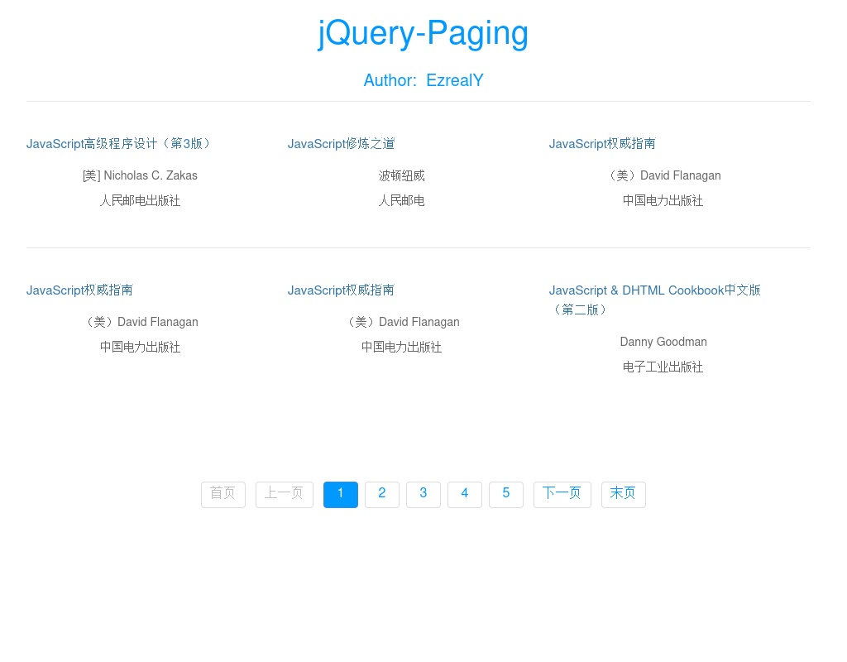Open the JavaScript高级程序设计（第3版）book link
This screenshot has width=847, height=662.
coord(119,144)
